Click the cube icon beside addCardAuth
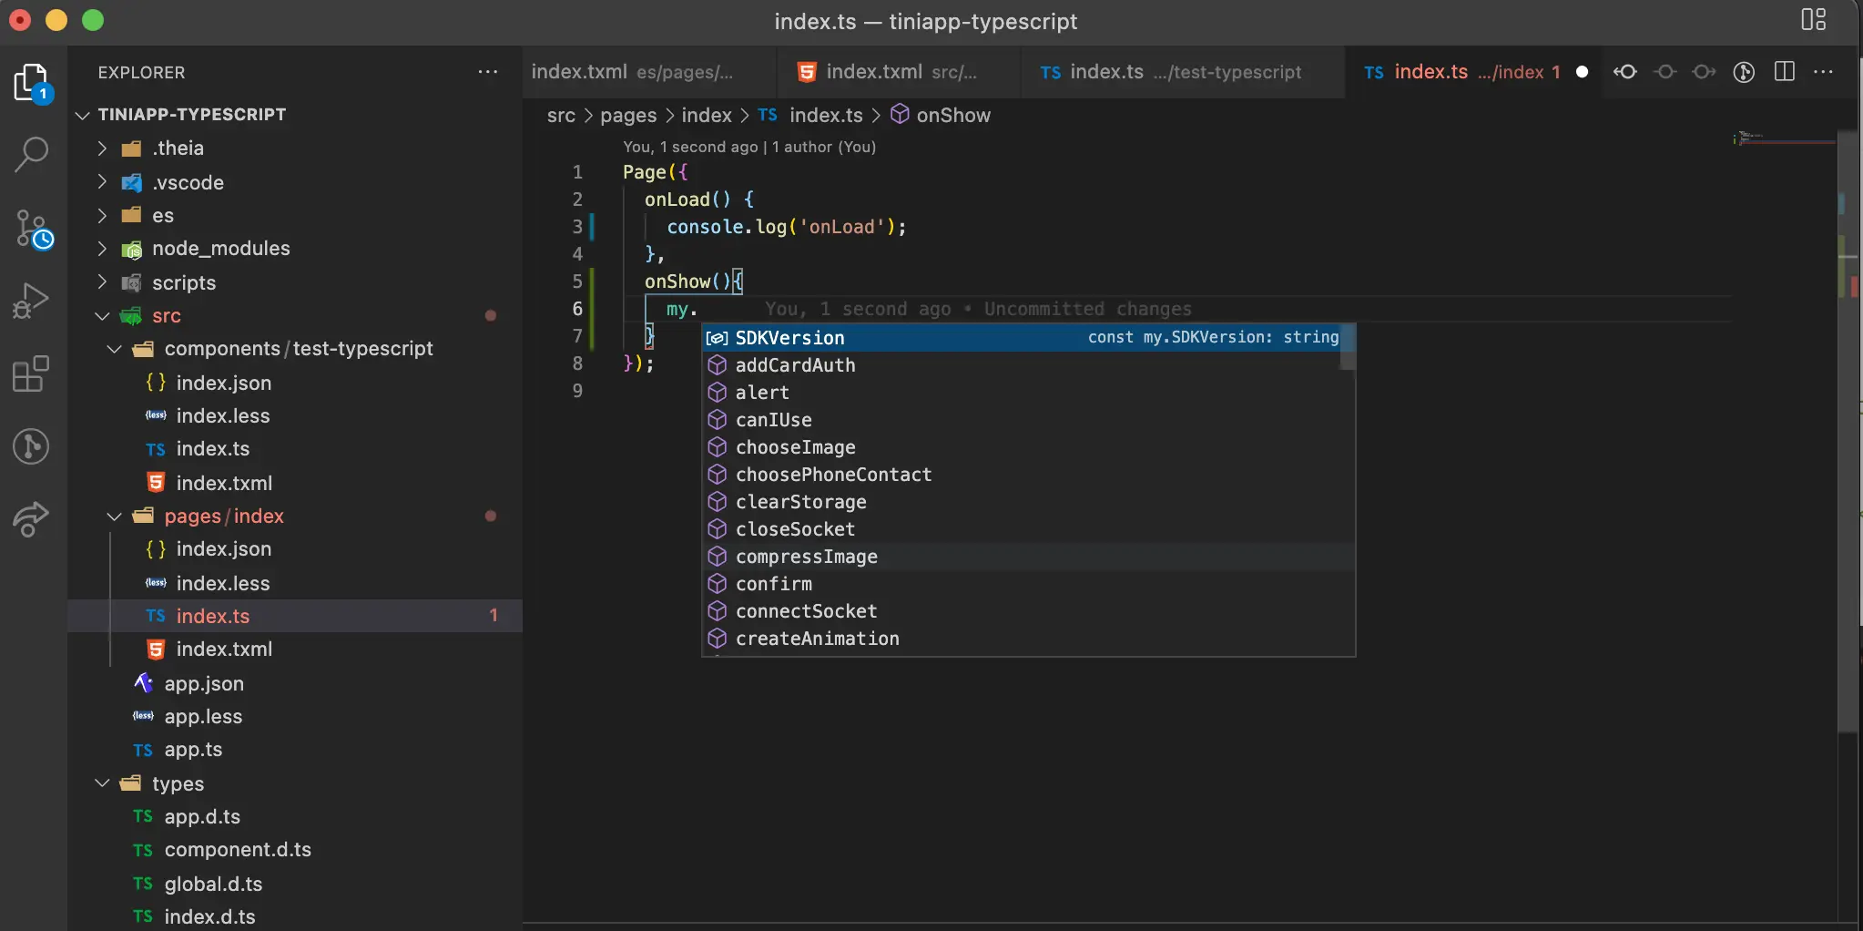 (x=718, y=365)
